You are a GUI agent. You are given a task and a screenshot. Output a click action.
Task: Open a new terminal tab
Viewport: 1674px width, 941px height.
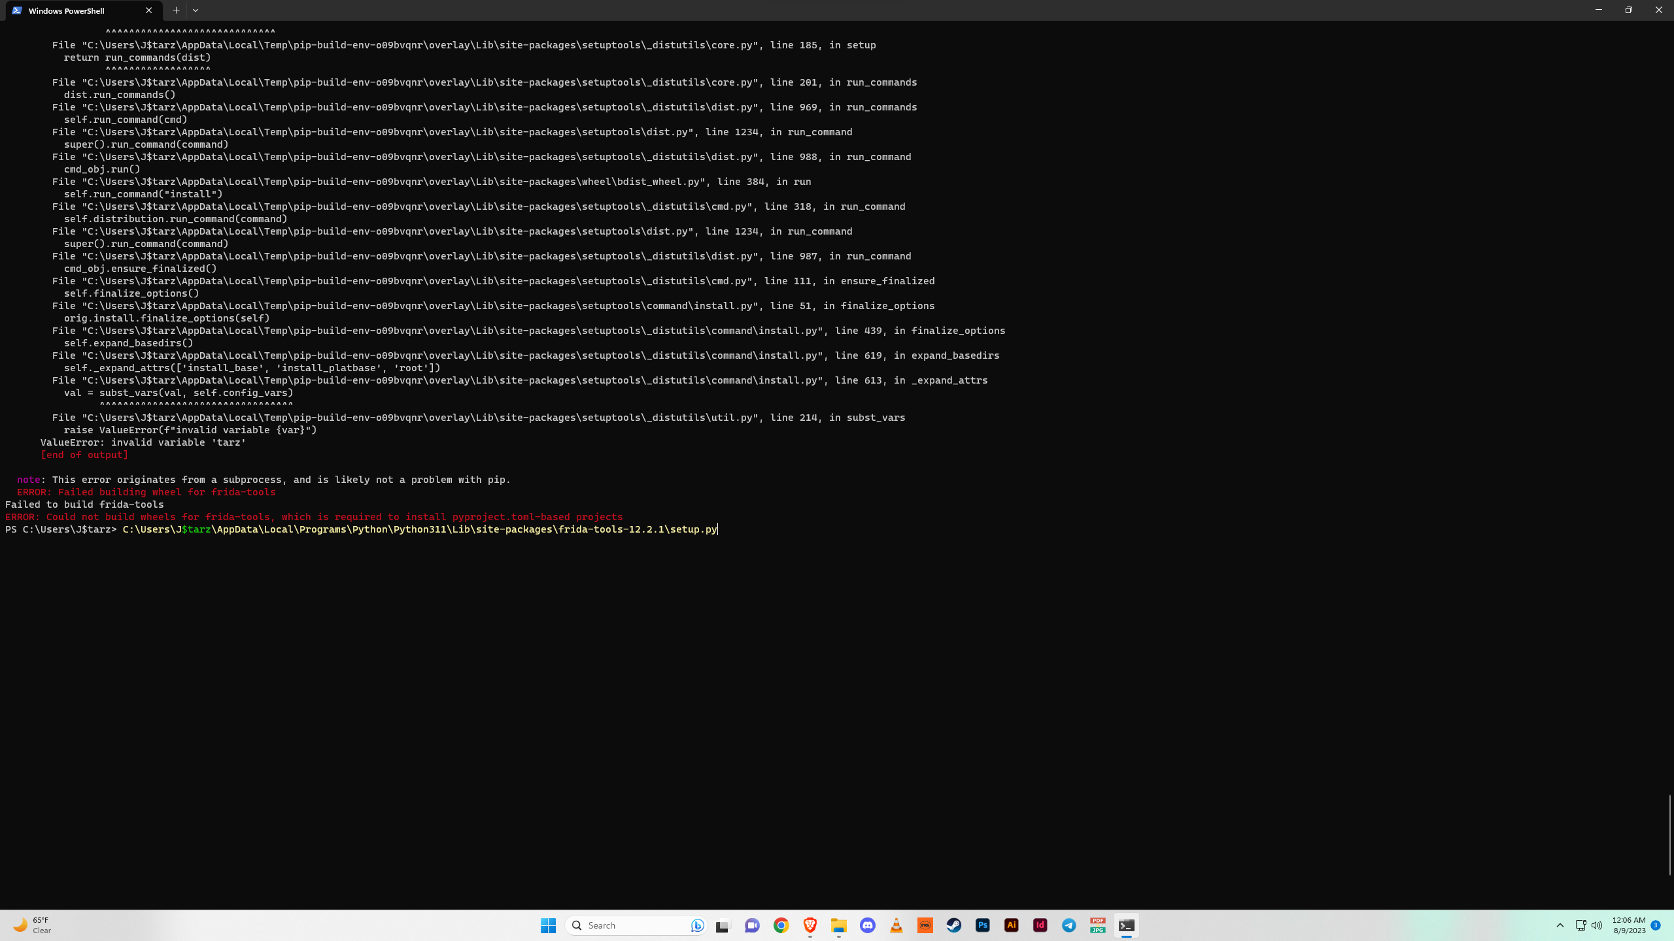click(x=176, y=10)
